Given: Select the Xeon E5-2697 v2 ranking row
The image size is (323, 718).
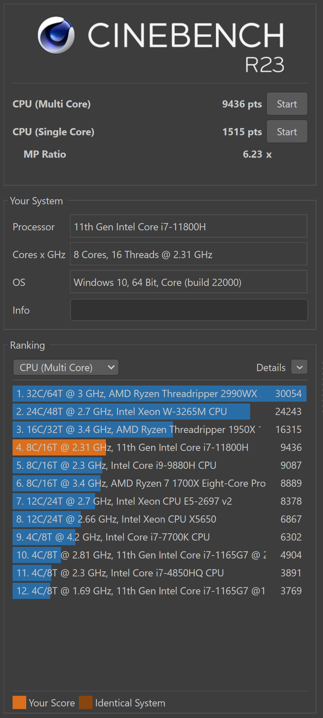Looking at the screenshot, I should tap(159, 501).
